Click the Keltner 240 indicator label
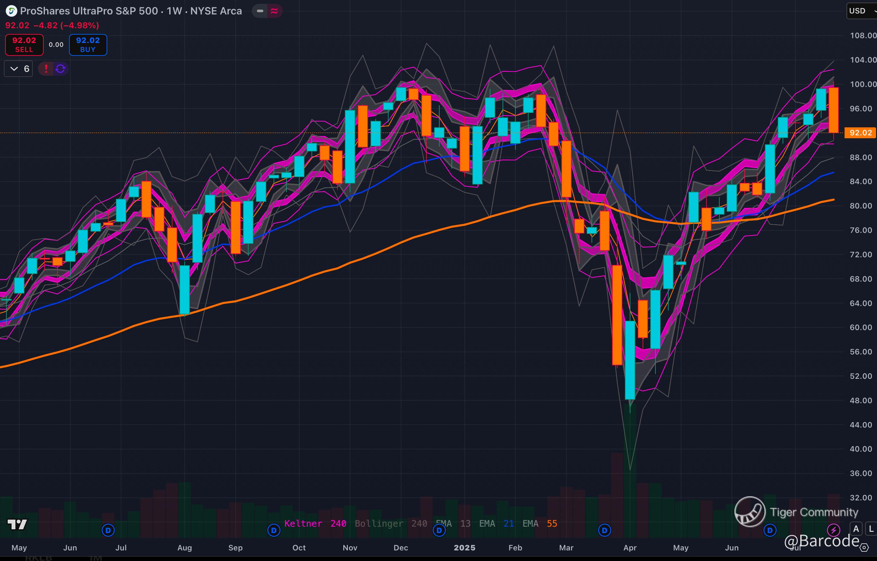This screenshot has width=877, height=561. coord(315,523)
